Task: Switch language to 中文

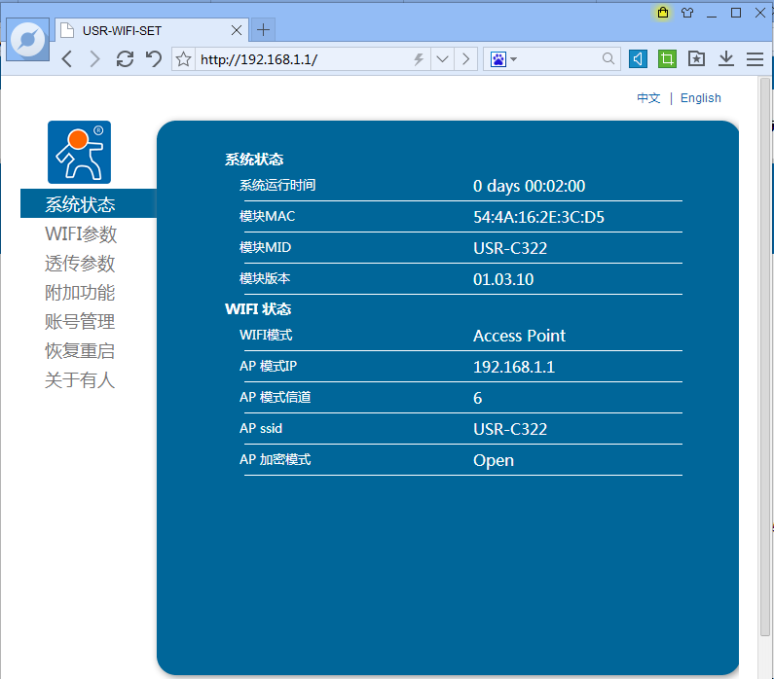Action: click(648, 98)
